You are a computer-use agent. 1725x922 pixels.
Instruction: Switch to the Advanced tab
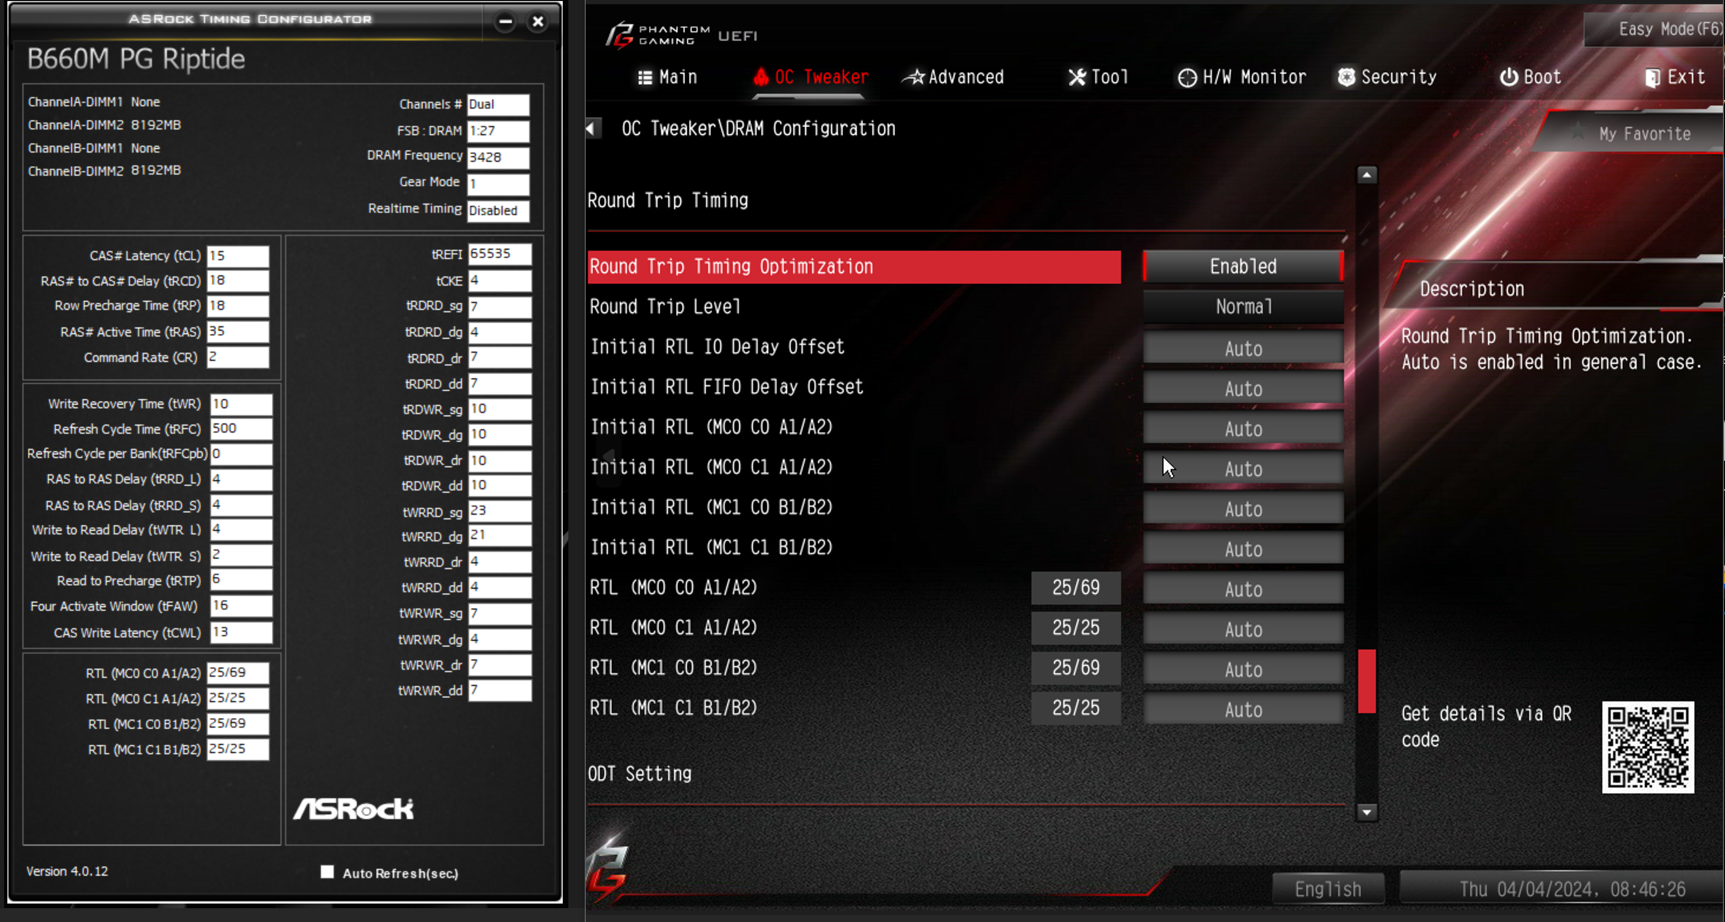tap(953, 77)
